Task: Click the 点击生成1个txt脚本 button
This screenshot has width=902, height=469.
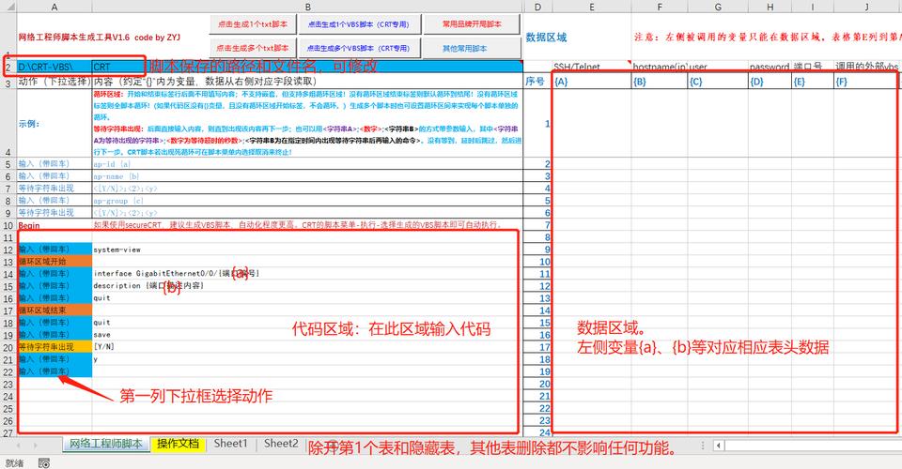Action: click(253, 24)
